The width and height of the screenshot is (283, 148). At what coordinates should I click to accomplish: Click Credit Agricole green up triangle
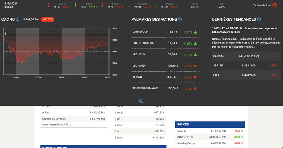pyautogui.click(x=195, y=43)
